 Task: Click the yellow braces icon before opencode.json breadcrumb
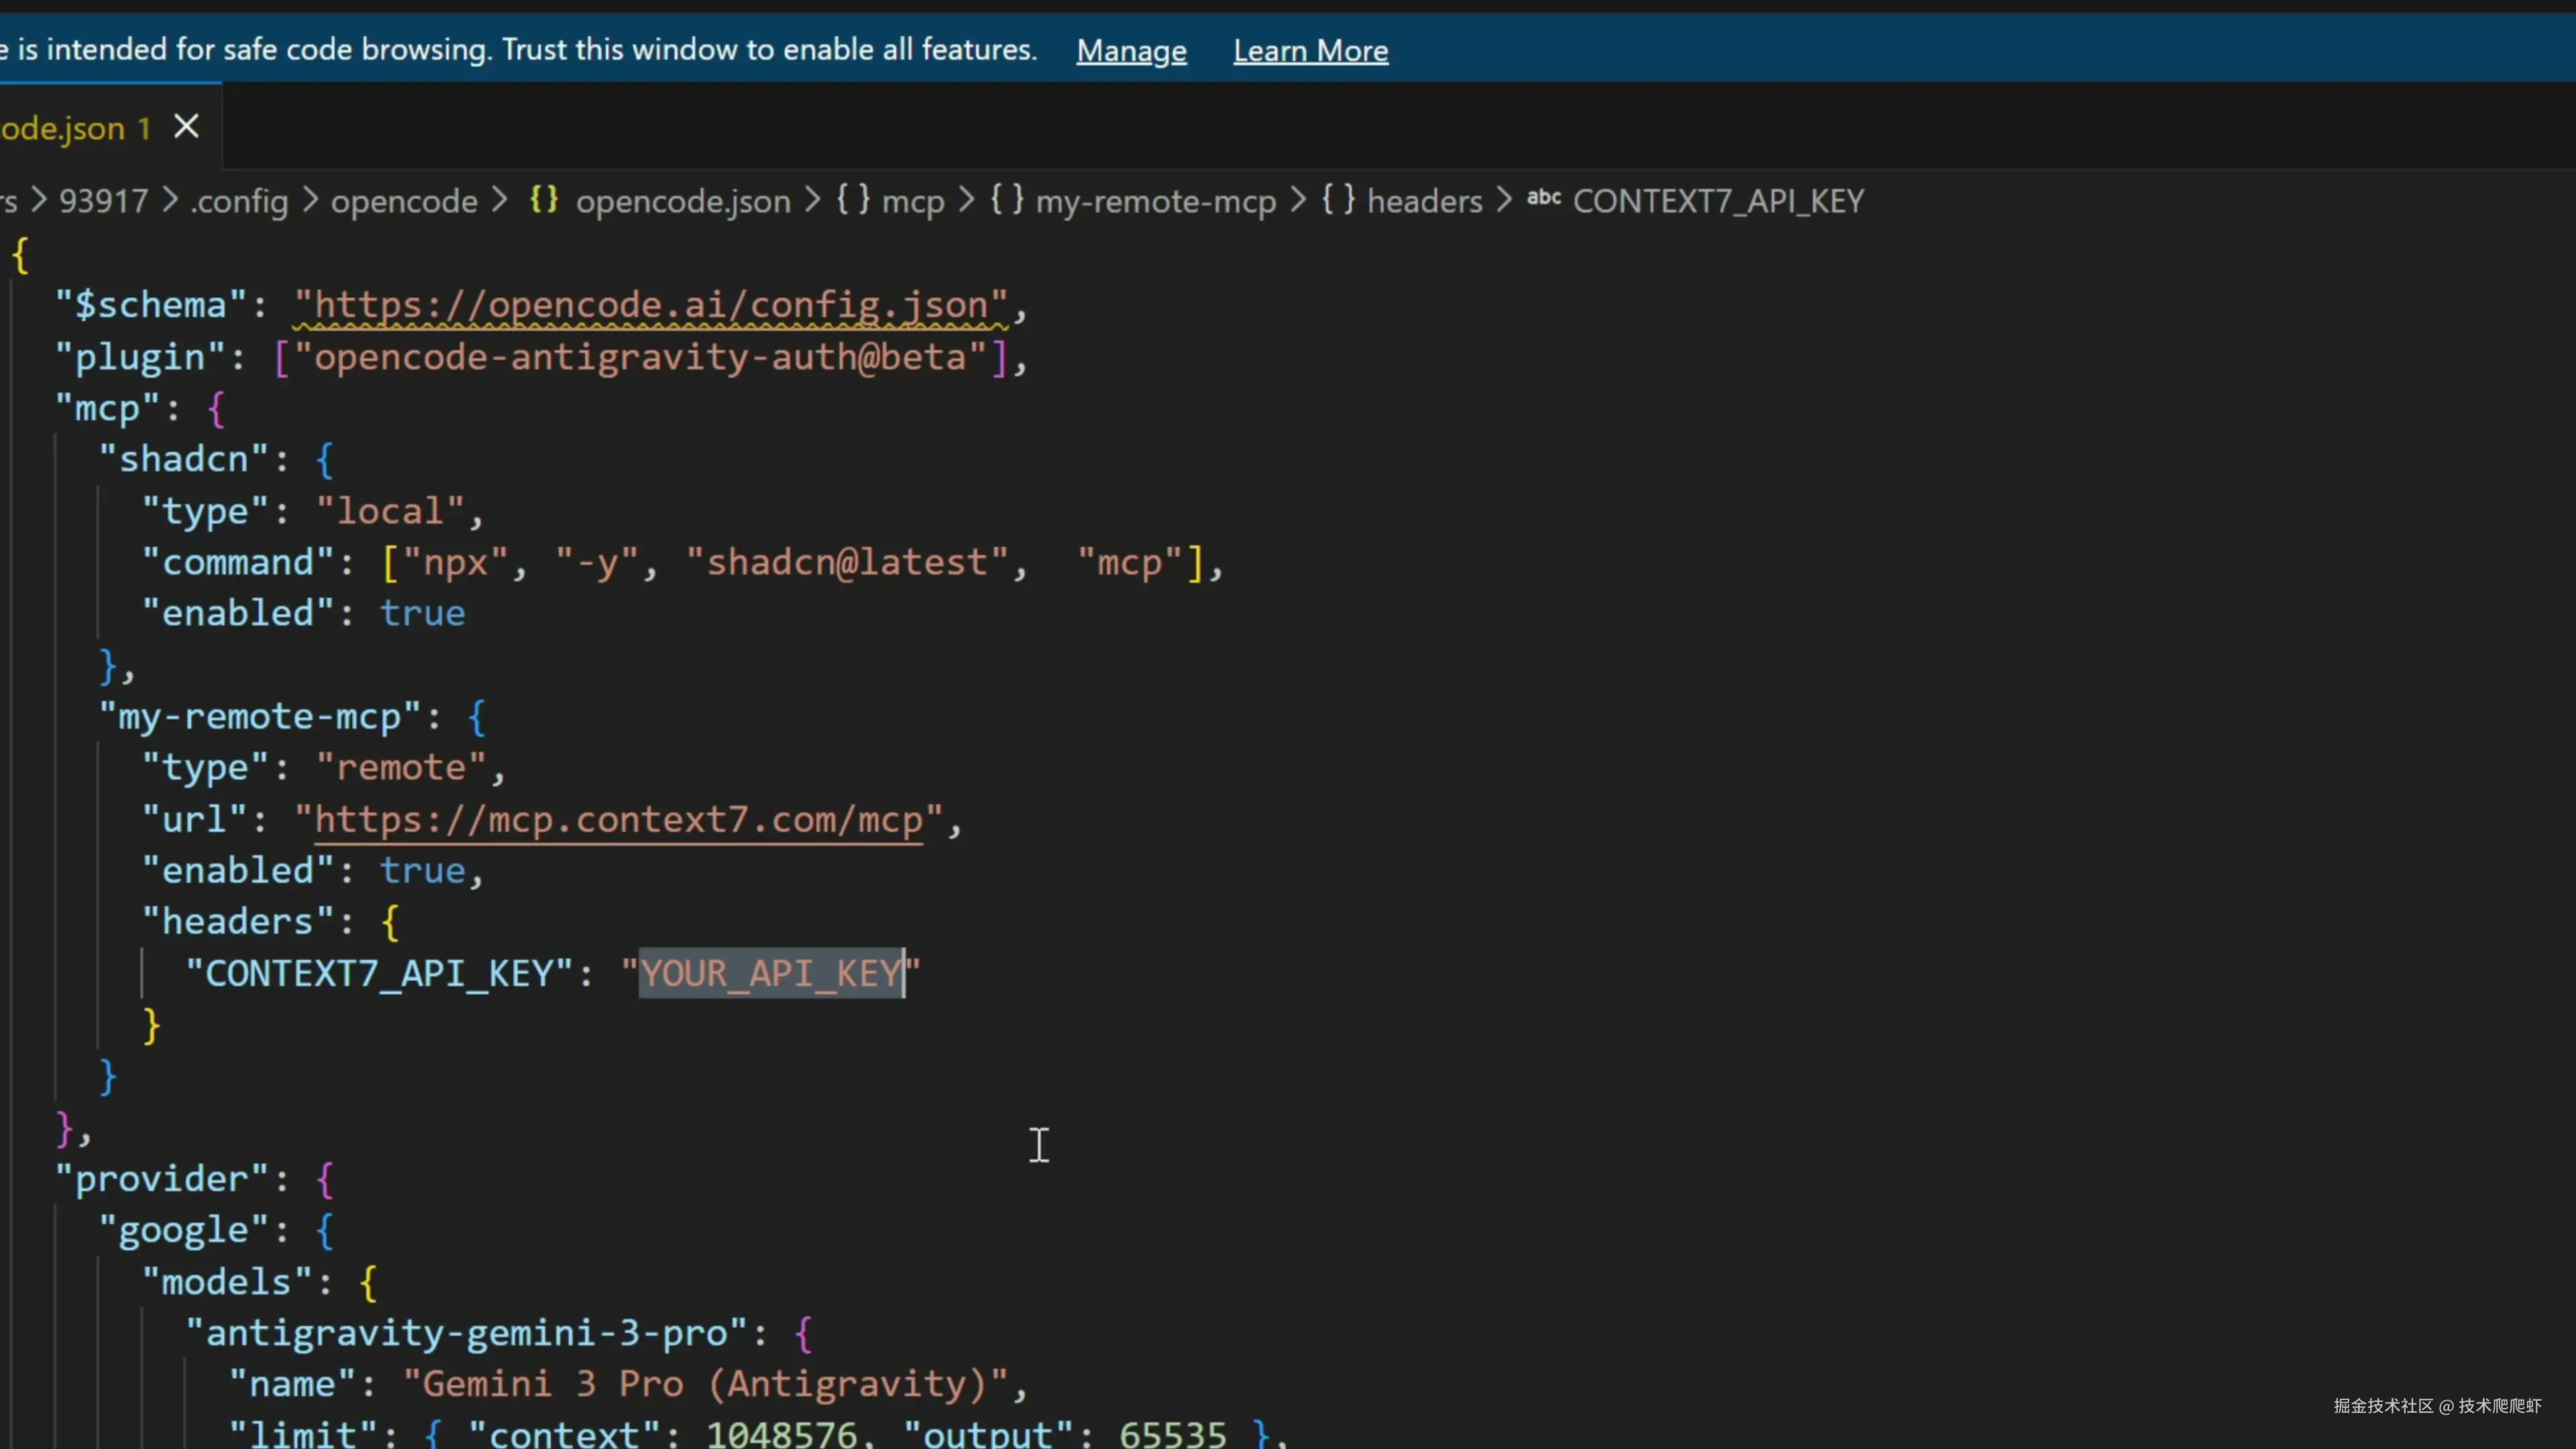(543, 200)
